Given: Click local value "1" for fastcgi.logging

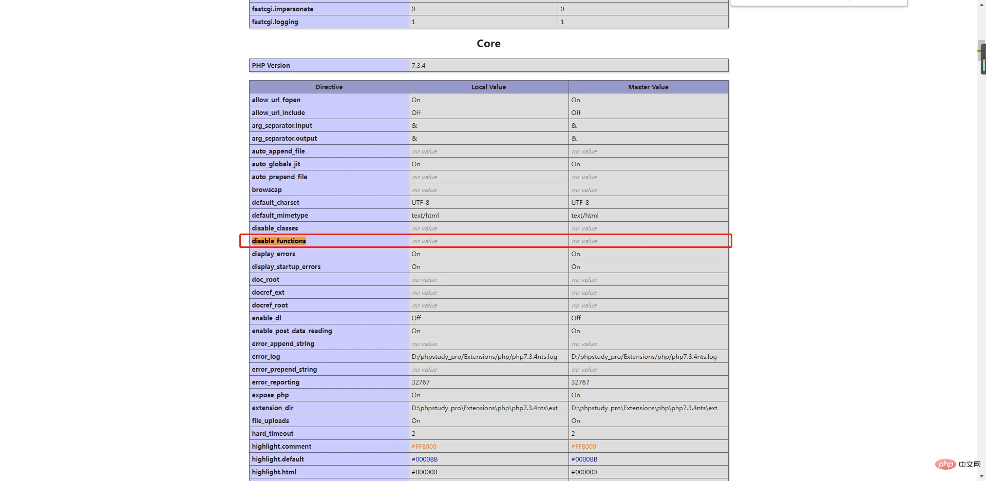Looking at the screenshot, I should pyautogui.click(x=413, y=22).
